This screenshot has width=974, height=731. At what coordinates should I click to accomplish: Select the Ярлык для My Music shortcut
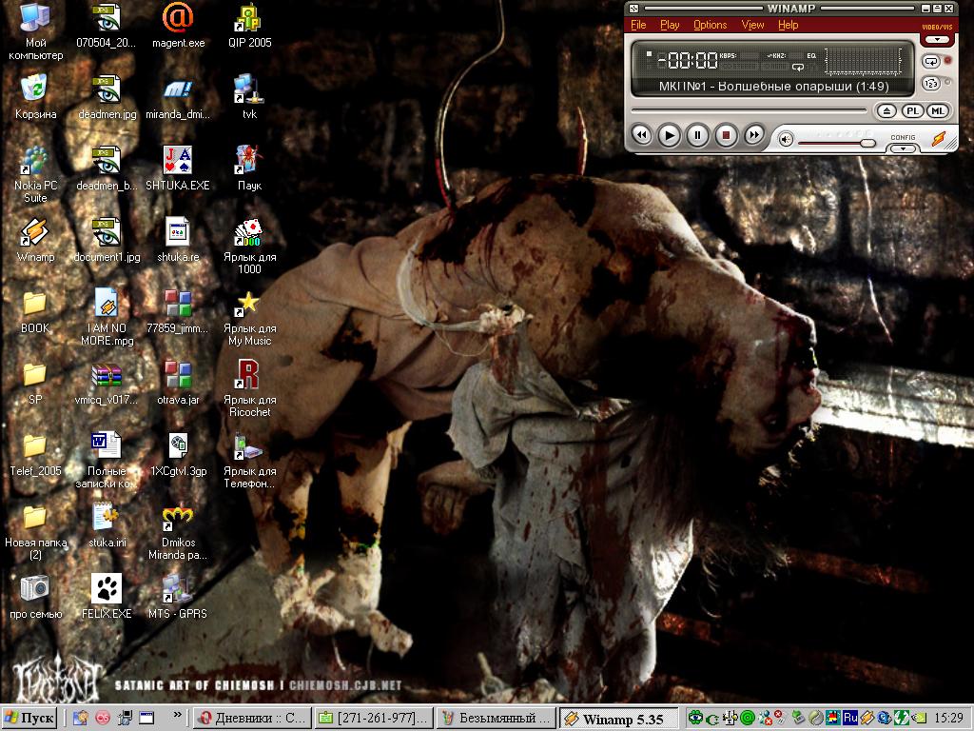(x=250, y=318)
